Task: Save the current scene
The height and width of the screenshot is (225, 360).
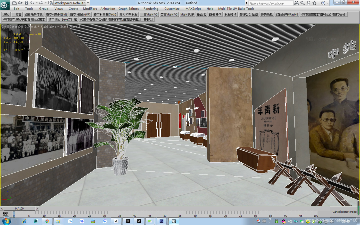Action: (27, 3)
